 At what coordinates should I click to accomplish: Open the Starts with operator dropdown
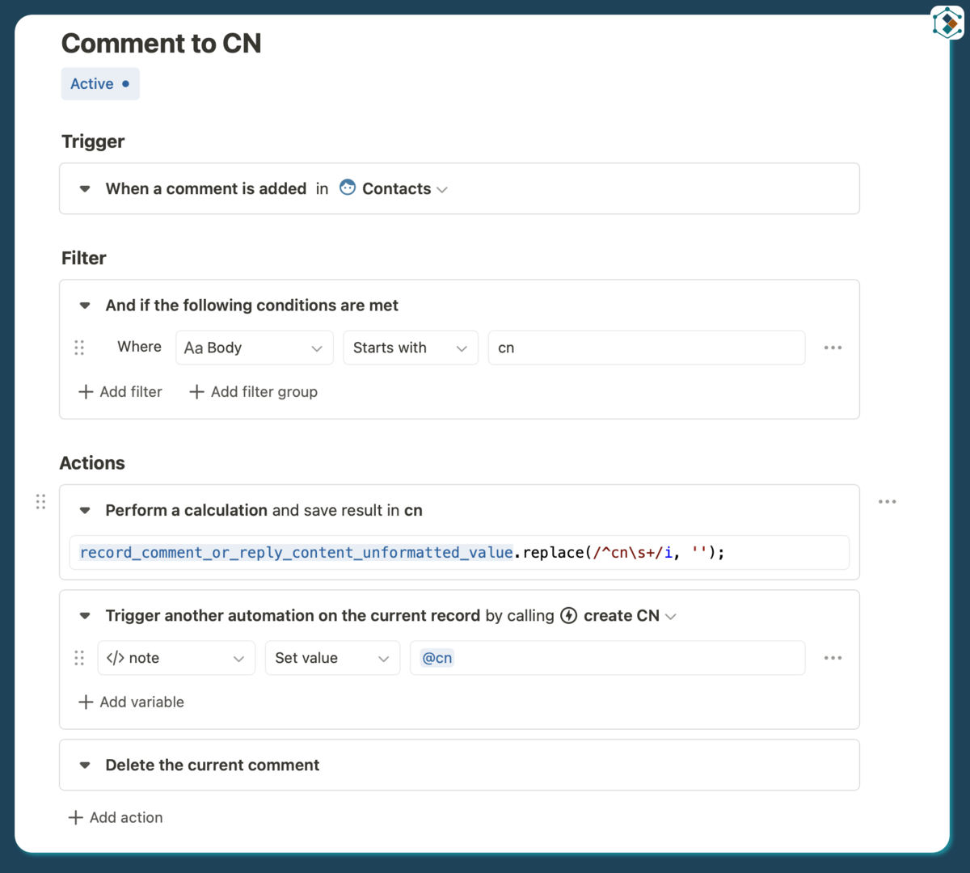tap(410, 348)
